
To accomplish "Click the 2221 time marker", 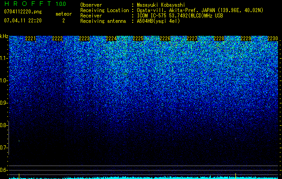I will pyautogui.click(x=30, y=38).
